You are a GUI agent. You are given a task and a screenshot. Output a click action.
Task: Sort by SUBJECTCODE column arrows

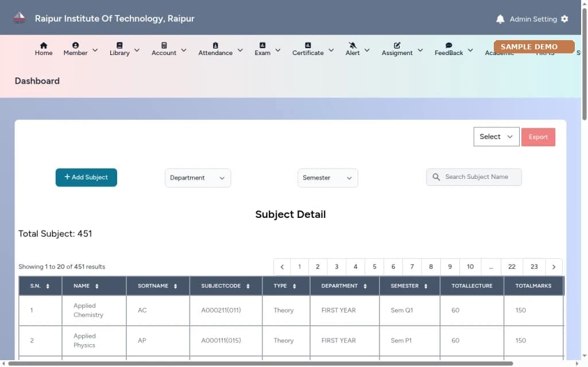(x=248, y=286)
